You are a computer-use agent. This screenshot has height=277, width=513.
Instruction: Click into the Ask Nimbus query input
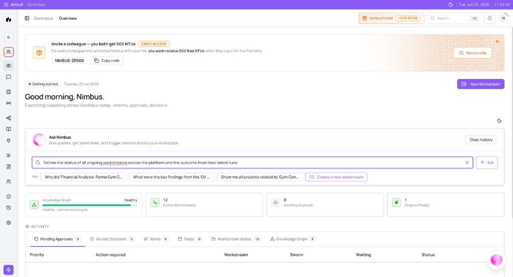(x=252, y=162)
